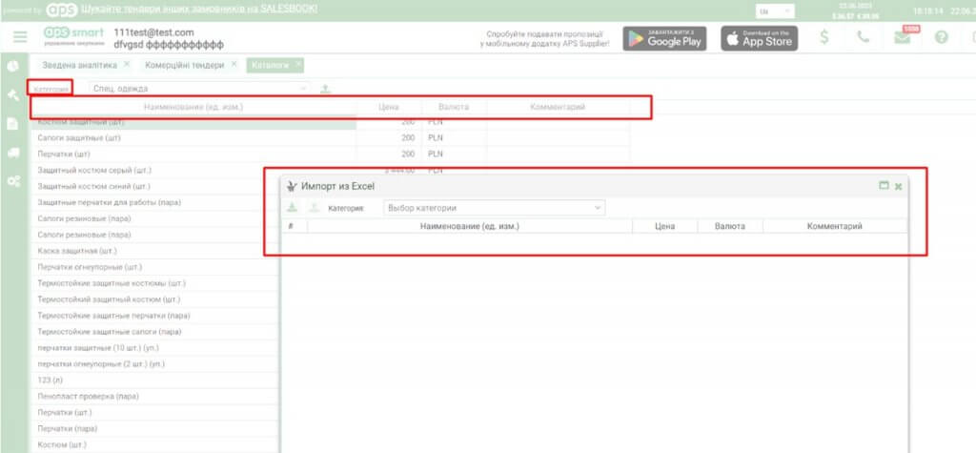Open the mail envelope with notification badge
This screenshot has height=453, width=976.
point(902,37)
